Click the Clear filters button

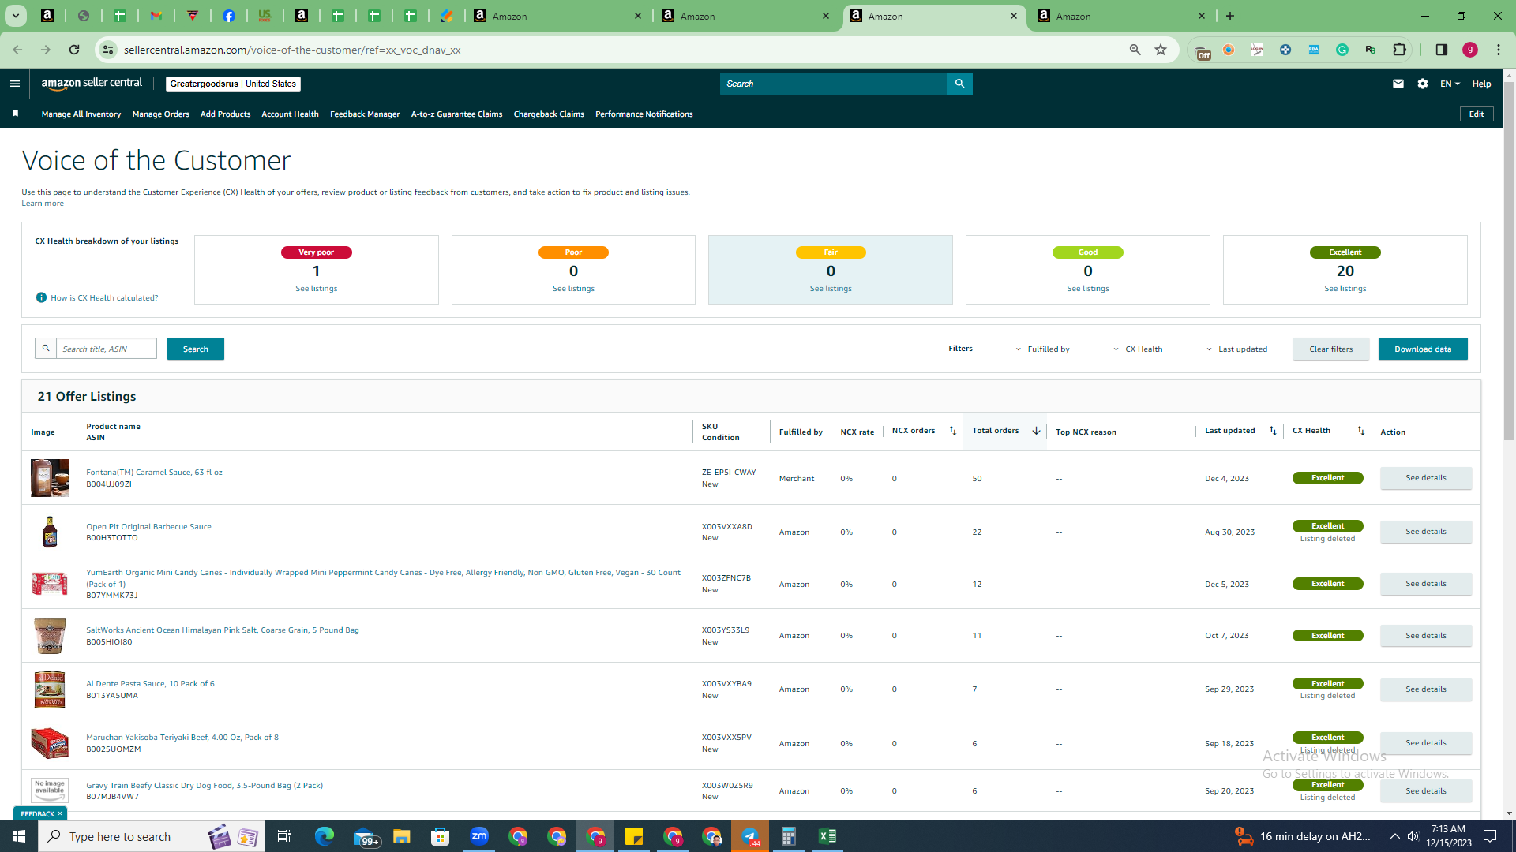click(x=1331, y=349)
